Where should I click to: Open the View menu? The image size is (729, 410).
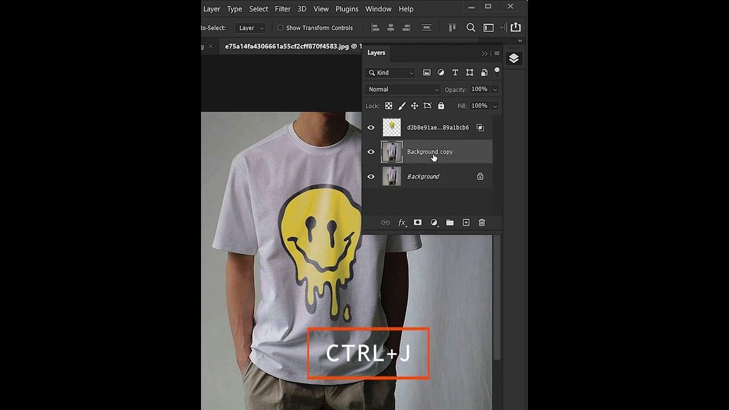321,9
